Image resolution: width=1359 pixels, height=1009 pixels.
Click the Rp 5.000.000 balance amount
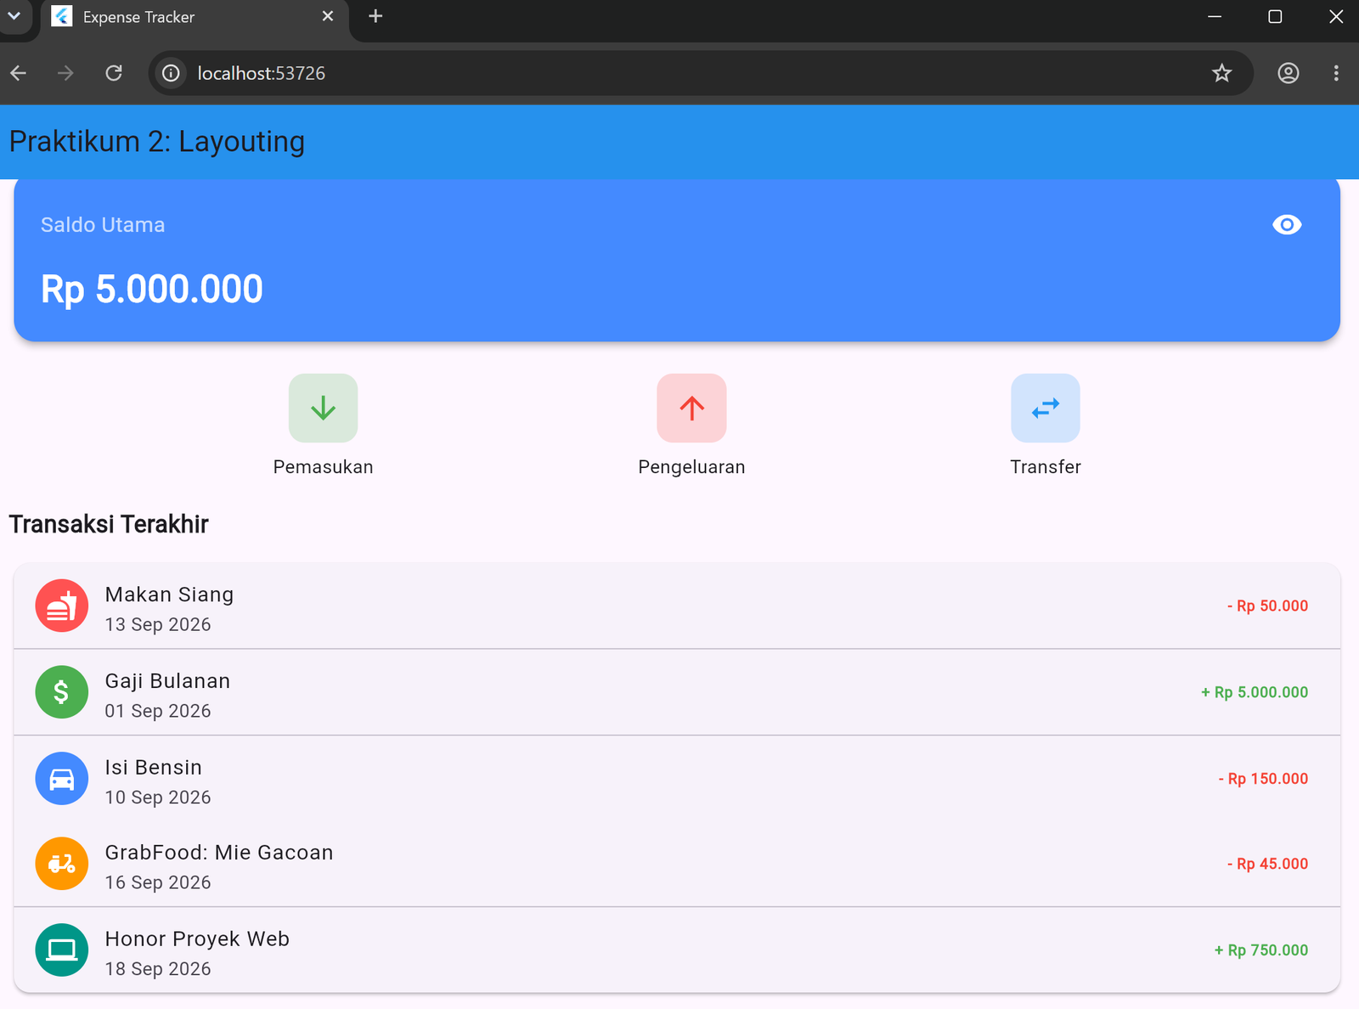[x=152, y=290]
